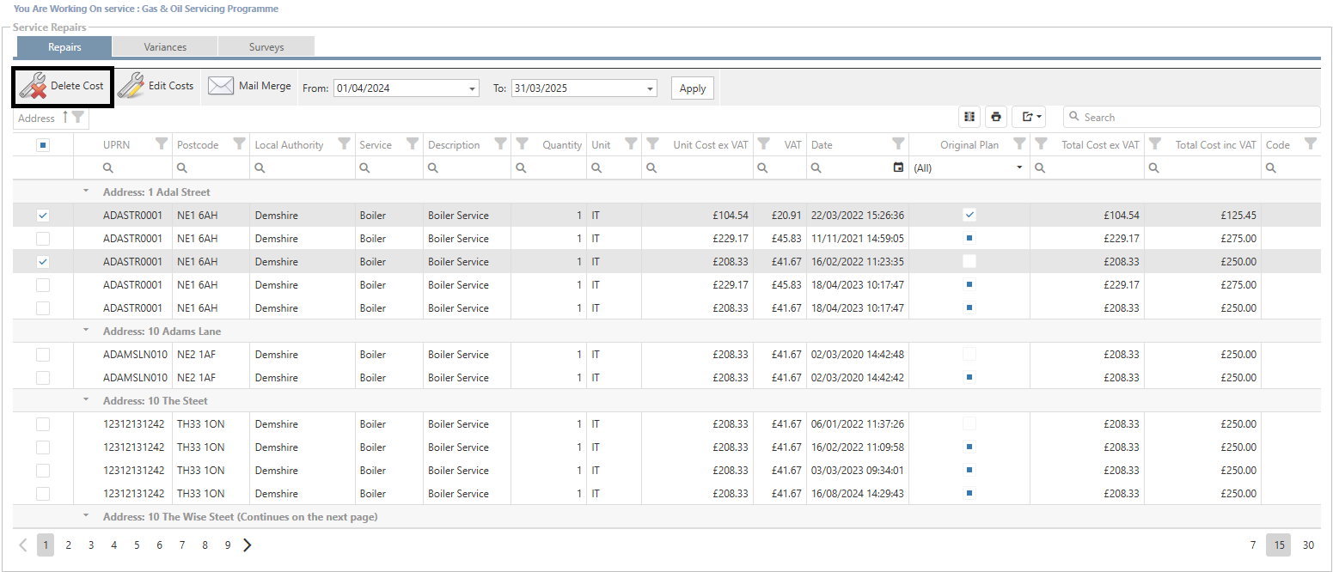Click the Apply button
This screenshot has width=1333, height=572.
point(692,88)
